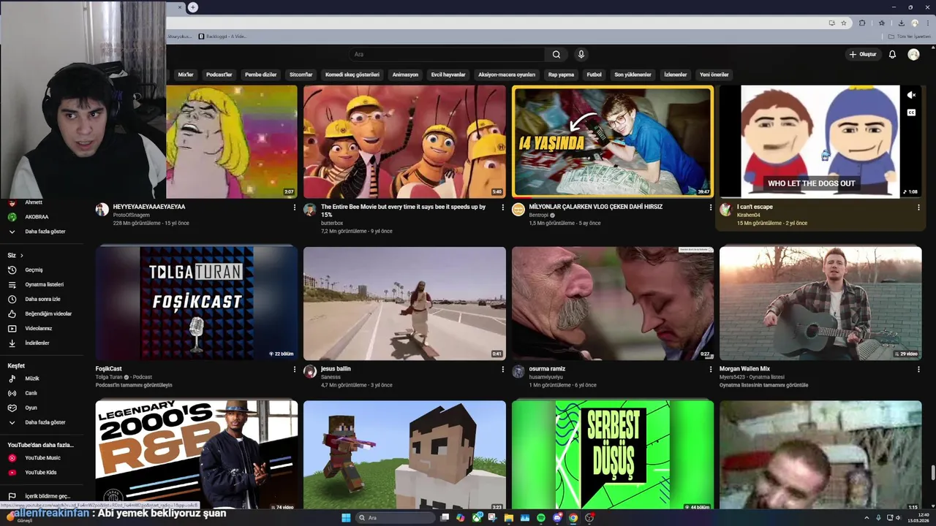
Task: Open Chrome downloads icon
Action: pos(901,23)
